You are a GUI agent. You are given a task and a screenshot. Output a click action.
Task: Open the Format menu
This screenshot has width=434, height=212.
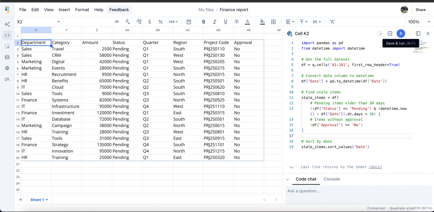pyautogui.click(x=82, y=10)
